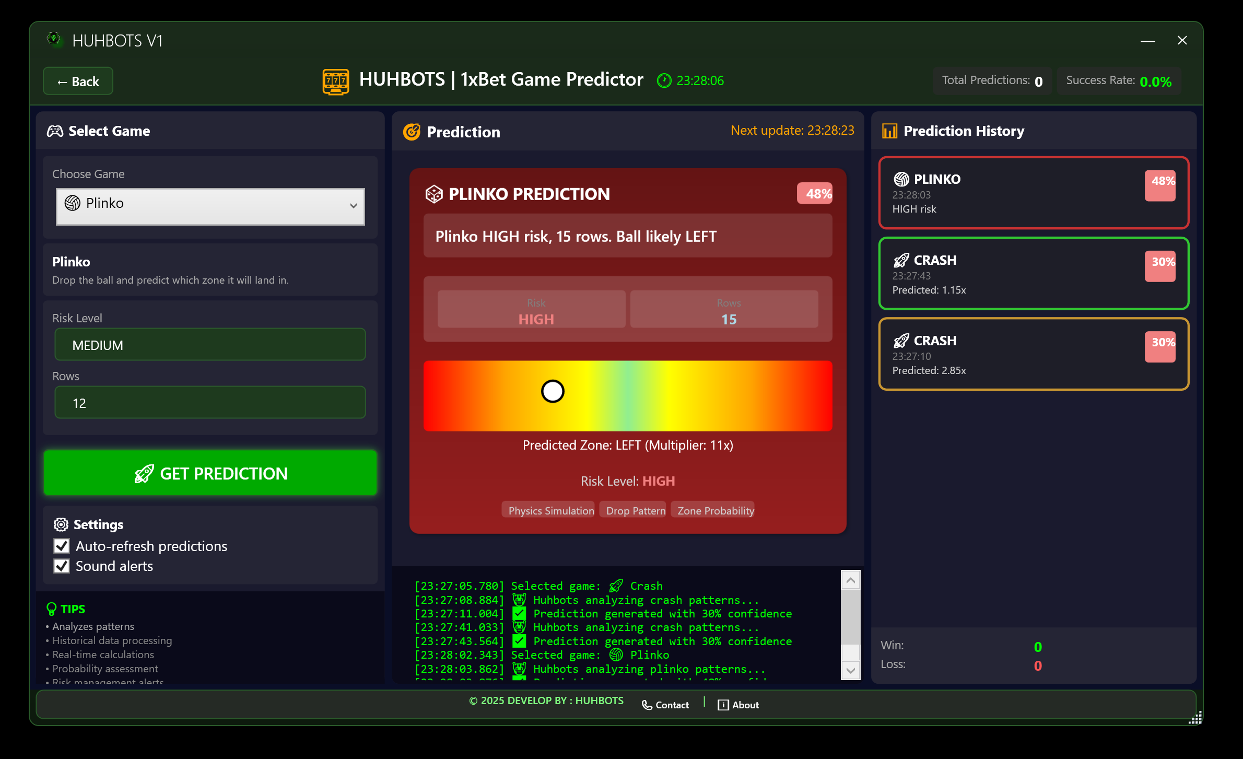
Task: Click '© 2025 DEVELOP BY : HUHBOTS' footer text
Action: point(546,701)
